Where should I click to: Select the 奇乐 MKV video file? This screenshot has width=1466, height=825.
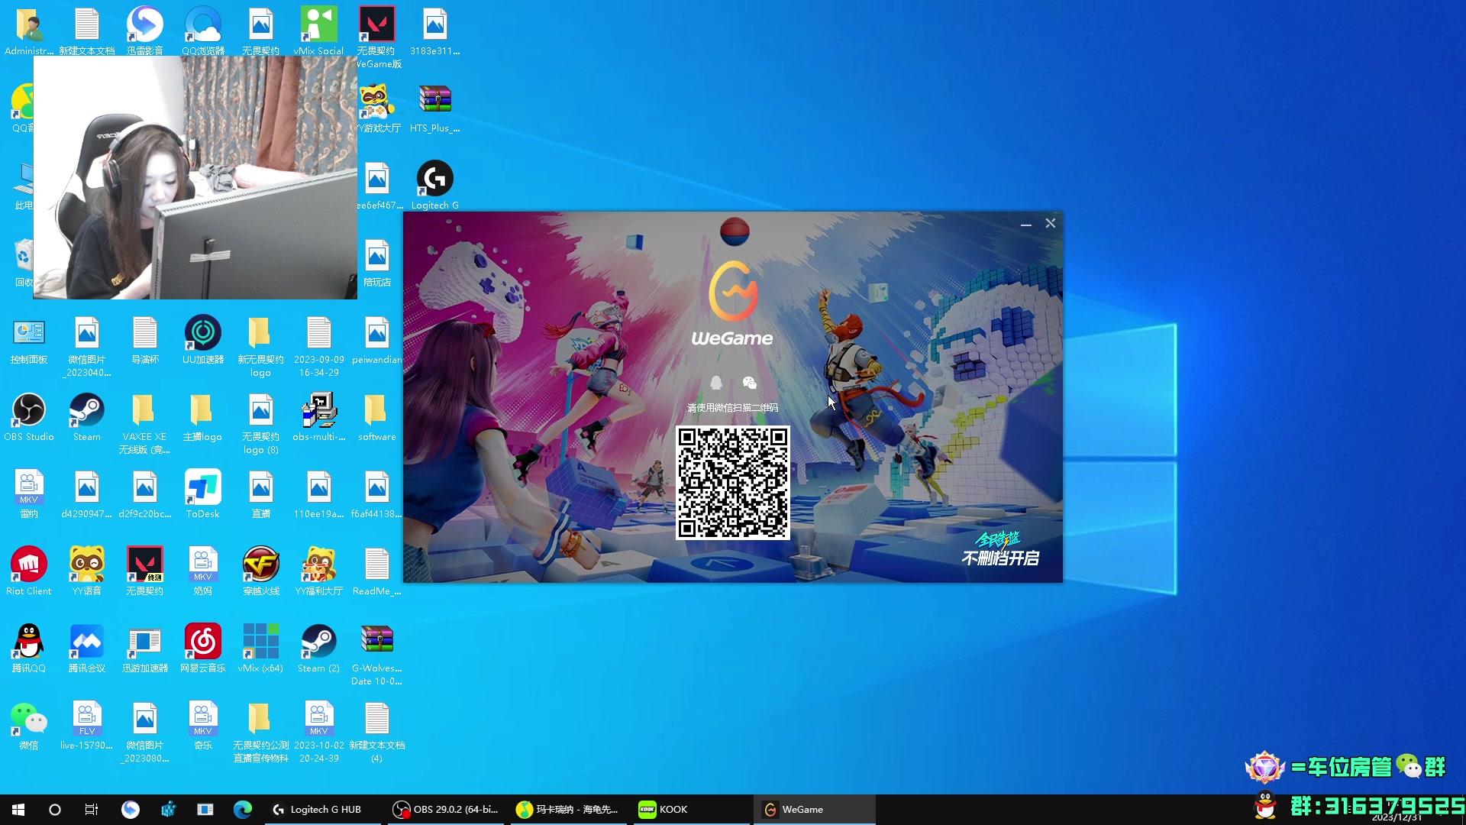[x=203, y=726]
